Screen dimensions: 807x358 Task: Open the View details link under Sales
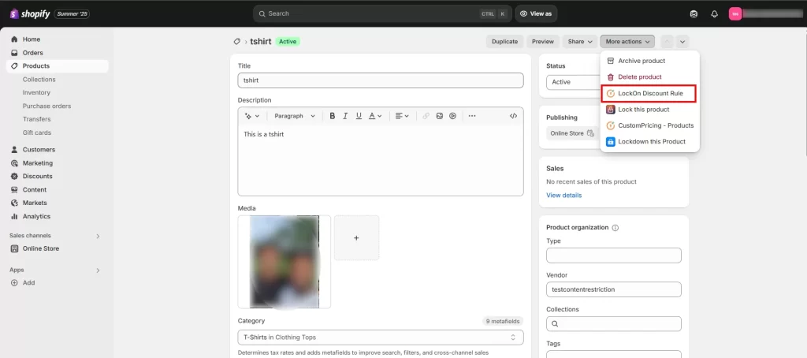coord(563,195)
